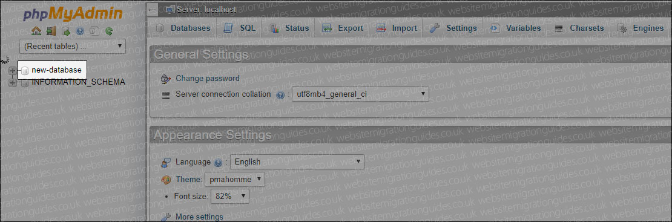Open the Font size dropdown
Viewport: 672px width, 222px height.
coord(230,197)
